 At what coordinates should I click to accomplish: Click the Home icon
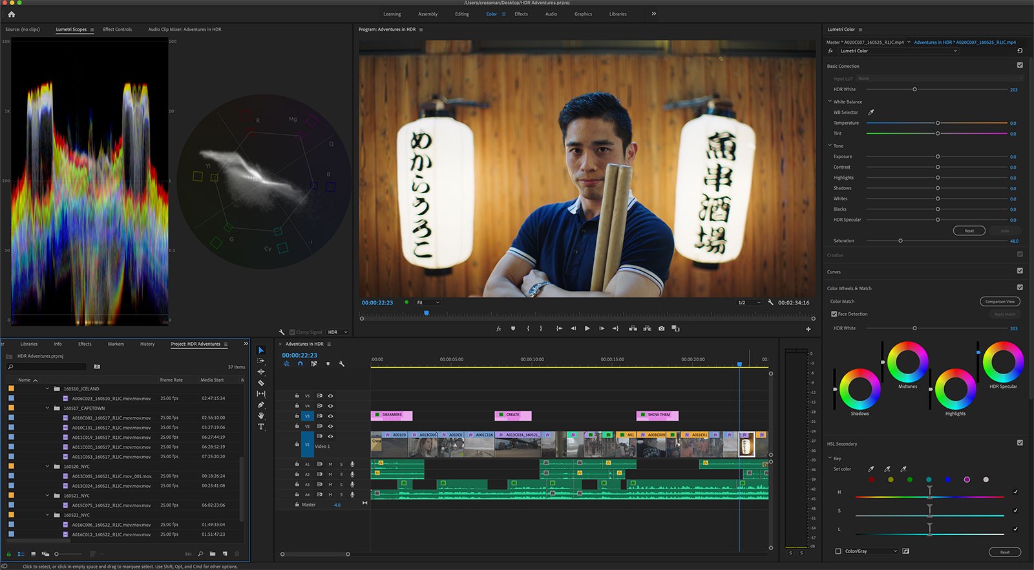(11, 14)
